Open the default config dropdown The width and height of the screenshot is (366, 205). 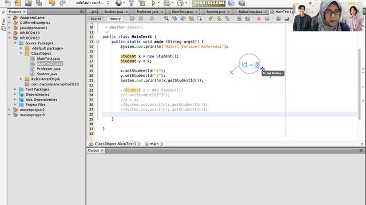click(x=92, y=3)
